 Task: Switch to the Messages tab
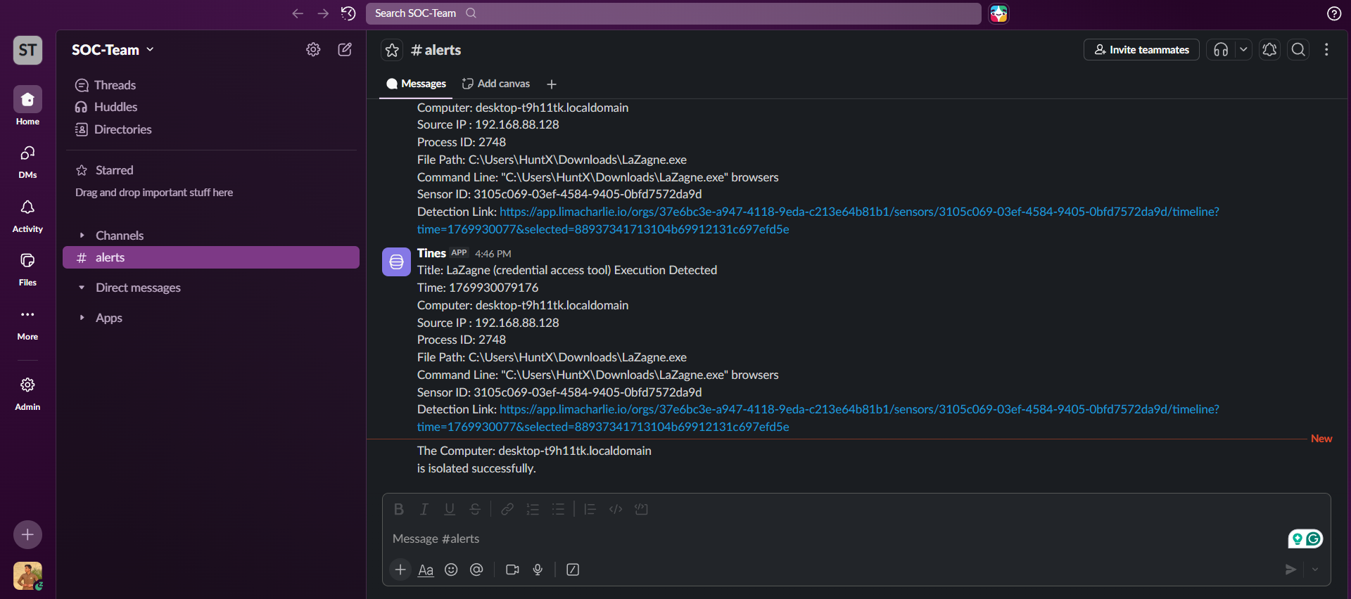pos(416,84)
